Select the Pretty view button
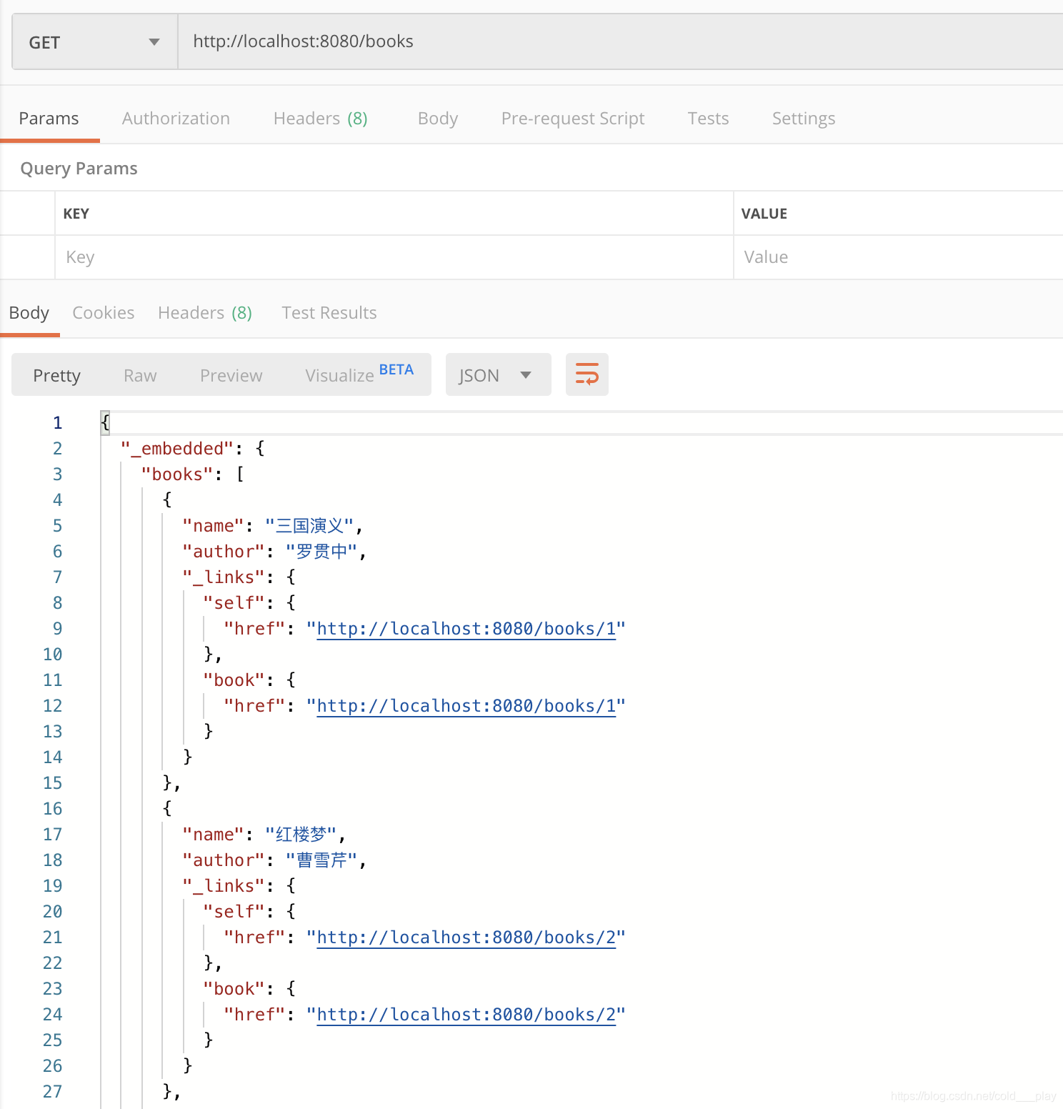The image size is (1063, 1109). click(x=57, y=375)
